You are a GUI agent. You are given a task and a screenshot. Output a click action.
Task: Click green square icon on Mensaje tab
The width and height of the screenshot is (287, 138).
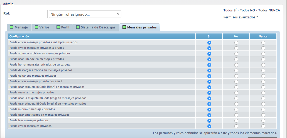12,27
